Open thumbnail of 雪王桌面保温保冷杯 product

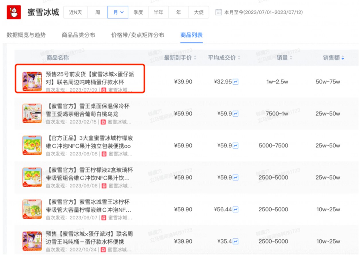[x=32, y=114]
